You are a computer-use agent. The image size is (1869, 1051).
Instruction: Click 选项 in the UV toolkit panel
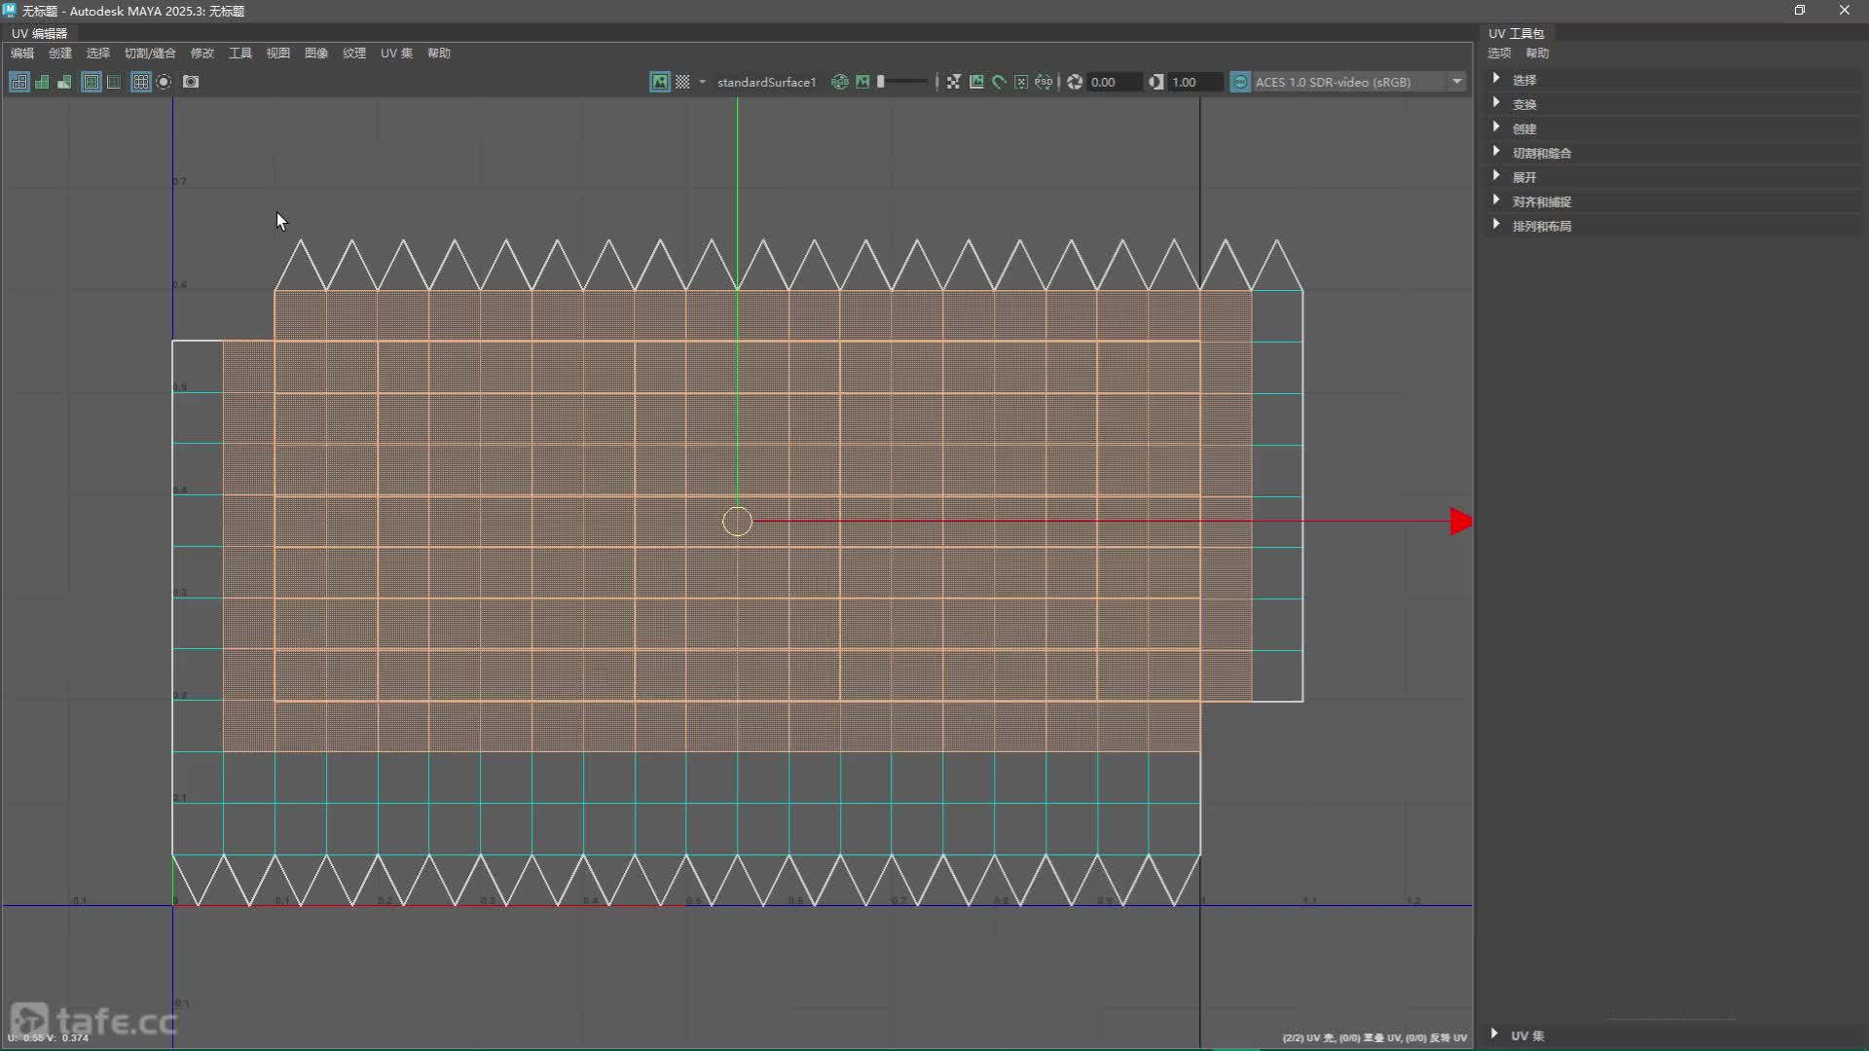pyautogui.click(x=1499, y=54)
